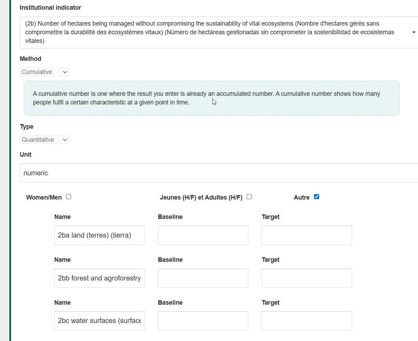Image resolution: width=418 pixels, height=341 pixels.
Task: Click Target field for 2ba land
Action: click(x=306, y=235)
